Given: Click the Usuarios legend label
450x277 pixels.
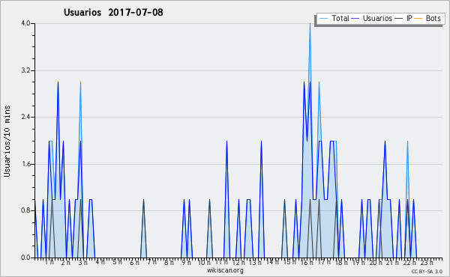Looking at the screenshot, I should pos(377,18).
